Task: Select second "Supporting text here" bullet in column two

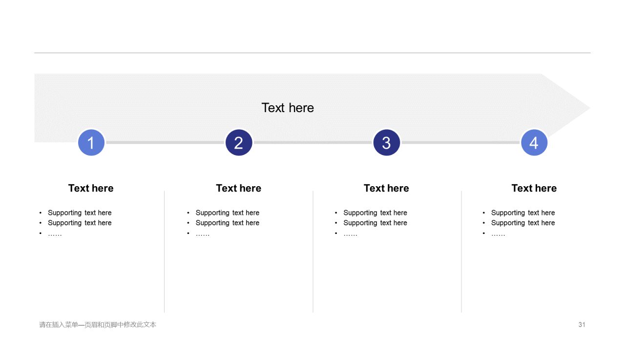Action: 228,223
